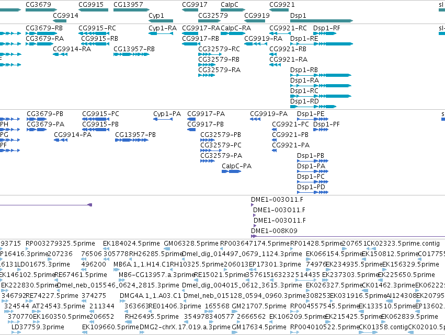Click the Dsp1-RF transcript label

coord(326,28)
